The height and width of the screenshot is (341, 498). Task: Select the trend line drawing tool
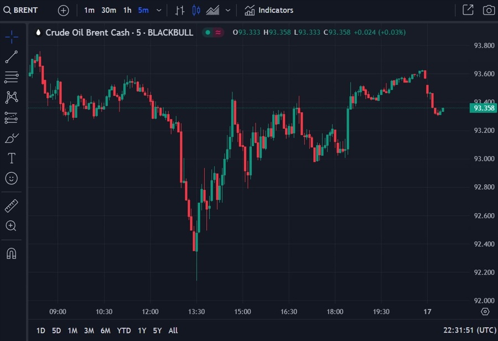(12, 57)
